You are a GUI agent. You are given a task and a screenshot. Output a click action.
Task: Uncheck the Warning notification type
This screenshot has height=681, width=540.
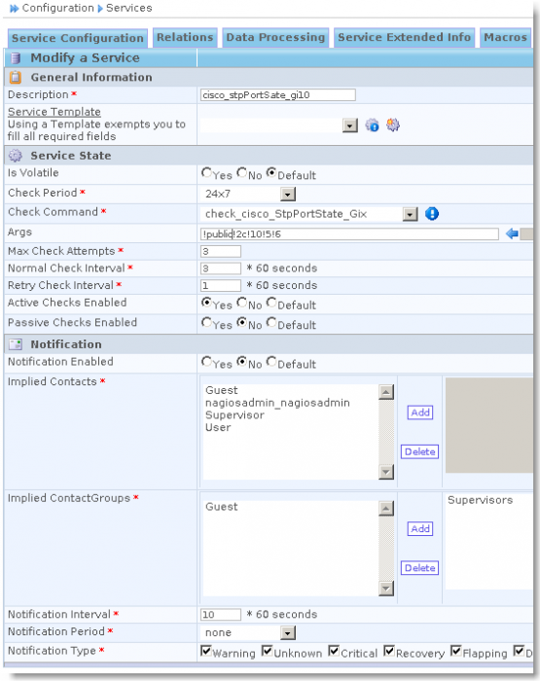point(206,651)
